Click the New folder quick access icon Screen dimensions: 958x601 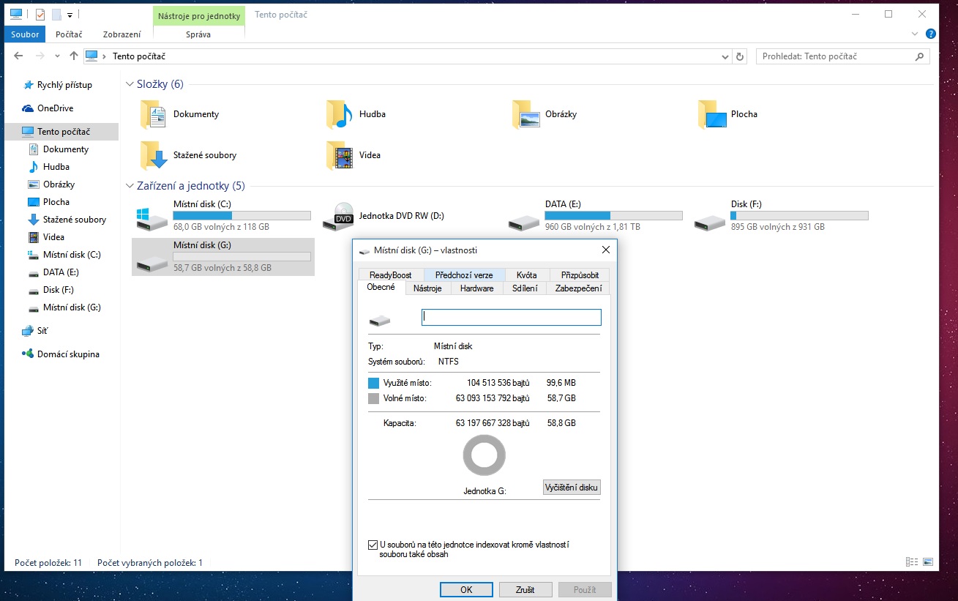click(56, 14)
